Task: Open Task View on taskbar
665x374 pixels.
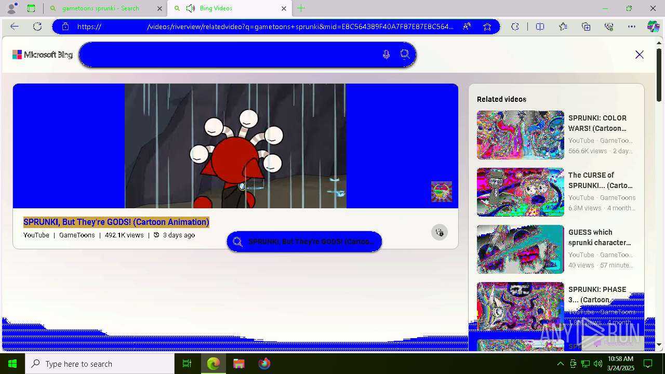Action: coord(187,364)
